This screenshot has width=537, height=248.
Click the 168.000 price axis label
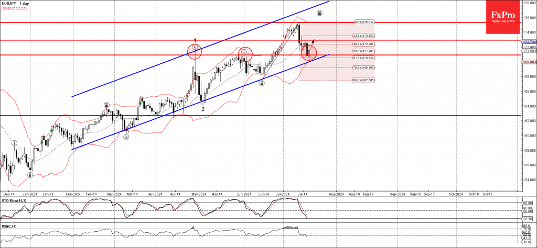pyautogui.click(x=529, y=76)
